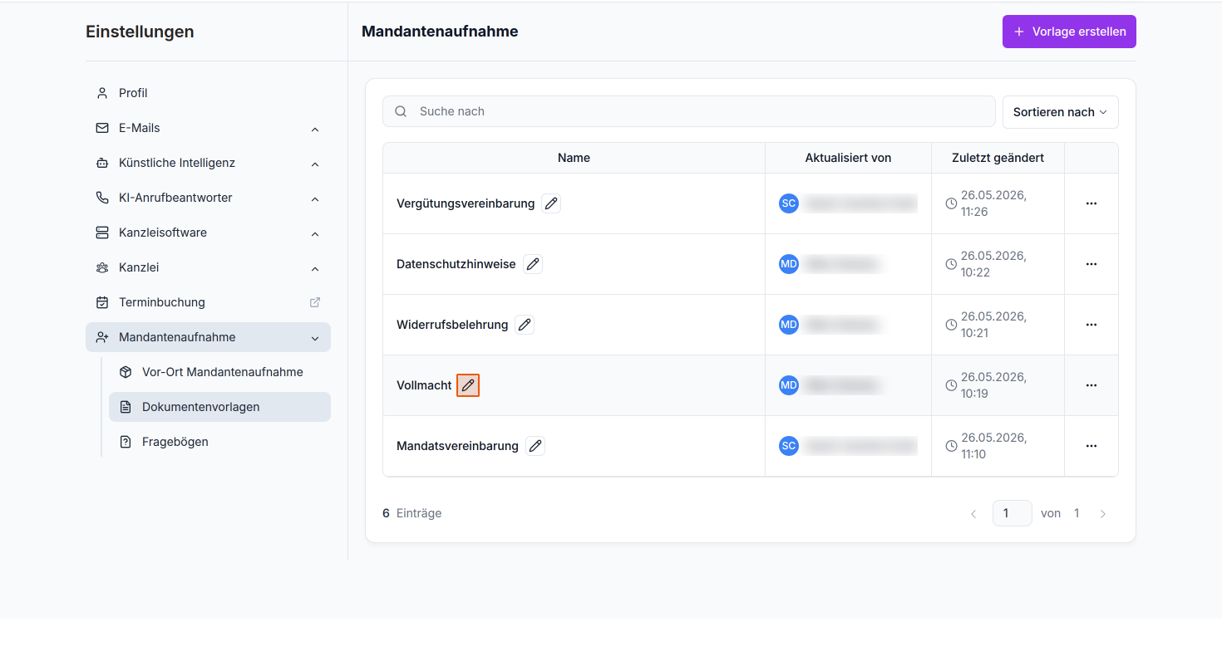Click the Datenschutzhinweise template name
Viewport: 1222px width, 666px height.
(x=456, y=264)
